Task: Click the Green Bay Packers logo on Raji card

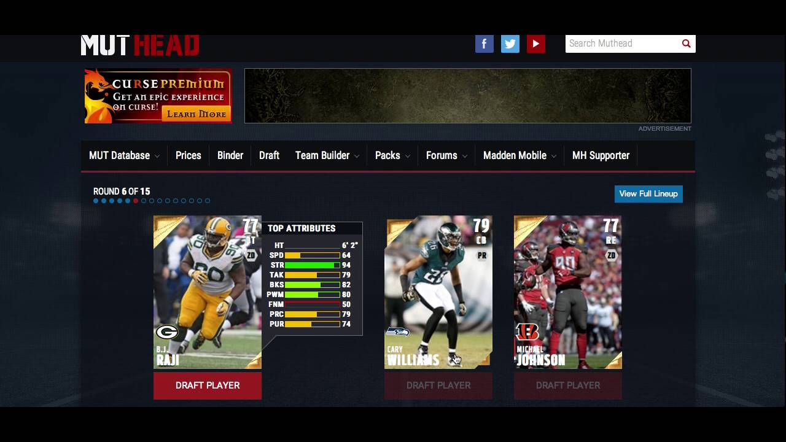Action: point(167,332)
